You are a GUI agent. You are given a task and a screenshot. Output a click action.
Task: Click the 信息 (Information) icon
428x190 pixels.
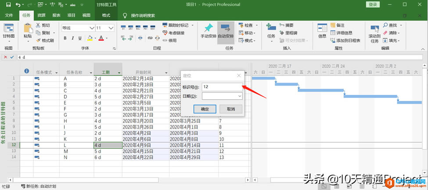[322, 28]
